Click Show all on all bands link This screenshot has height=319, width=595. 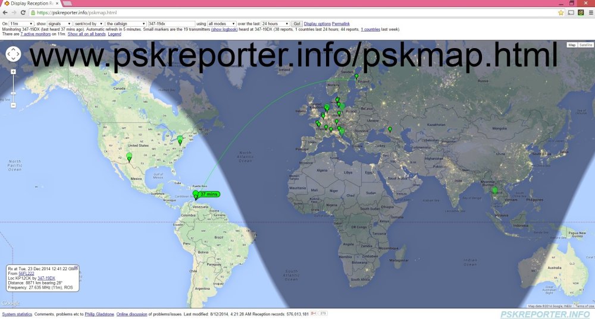pos(86,34)
